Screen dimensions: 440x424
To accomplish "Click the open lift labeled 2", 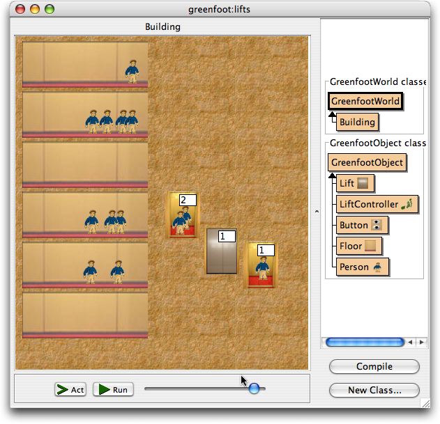I will pyautogui.click(x=183, y=215).
